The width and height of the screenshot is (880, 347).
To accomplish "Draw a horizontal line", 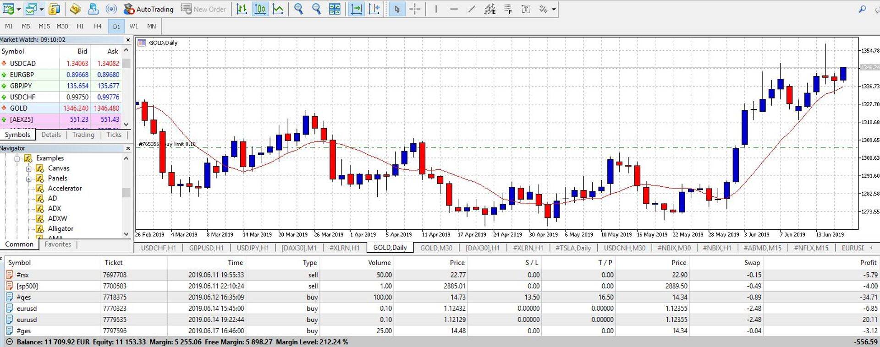I will (454, 9).
